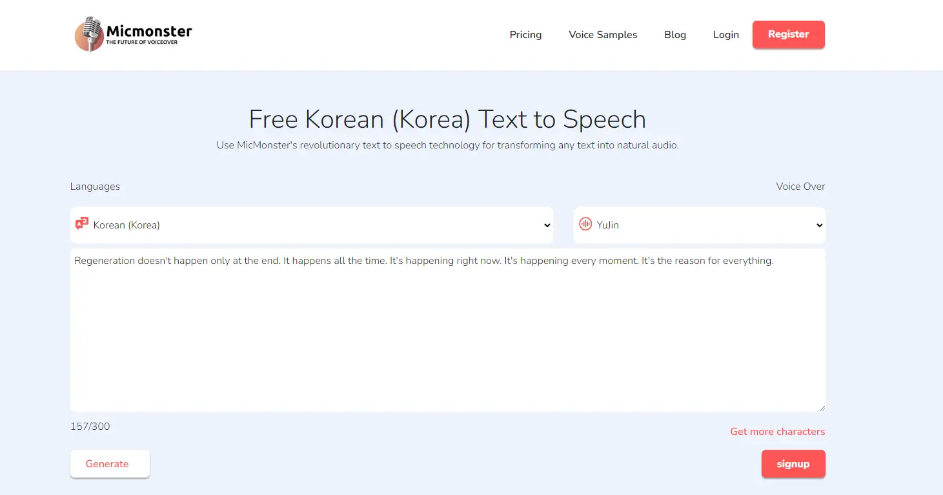Click the Micmonster brand name text

[149, 30]
